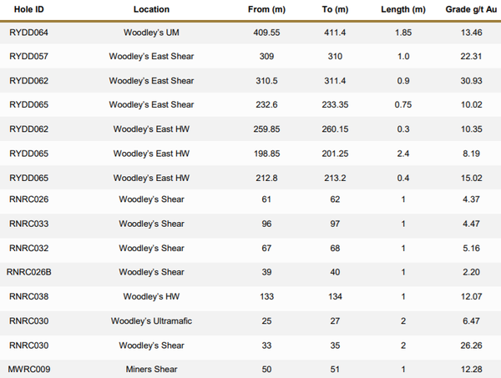The width and height of the screenshot is (501, 378).
Task: Click the grade value '15.02'
Action: click(x=471, y=178)
